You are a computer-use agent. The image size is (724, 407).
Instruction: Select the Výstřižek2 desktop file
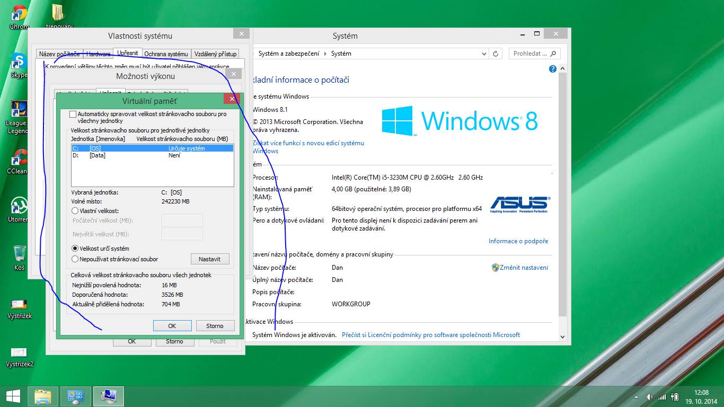[20, 357]
